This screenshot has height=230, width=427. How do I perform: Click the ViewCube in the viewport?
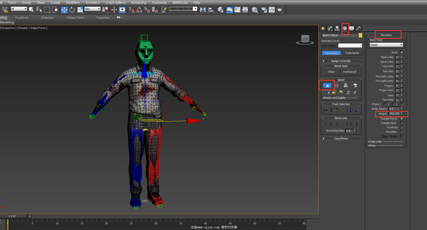coord(304,39)
